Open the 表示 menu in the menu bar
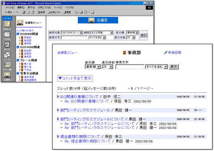Viewport: 214px width, 151px height. pos(31,7)
